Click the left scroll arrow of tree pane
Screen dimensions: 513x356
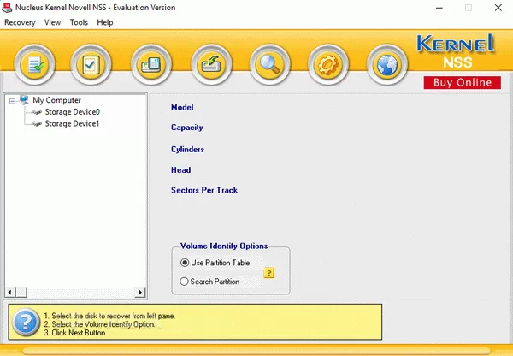[x=9, y=292]
